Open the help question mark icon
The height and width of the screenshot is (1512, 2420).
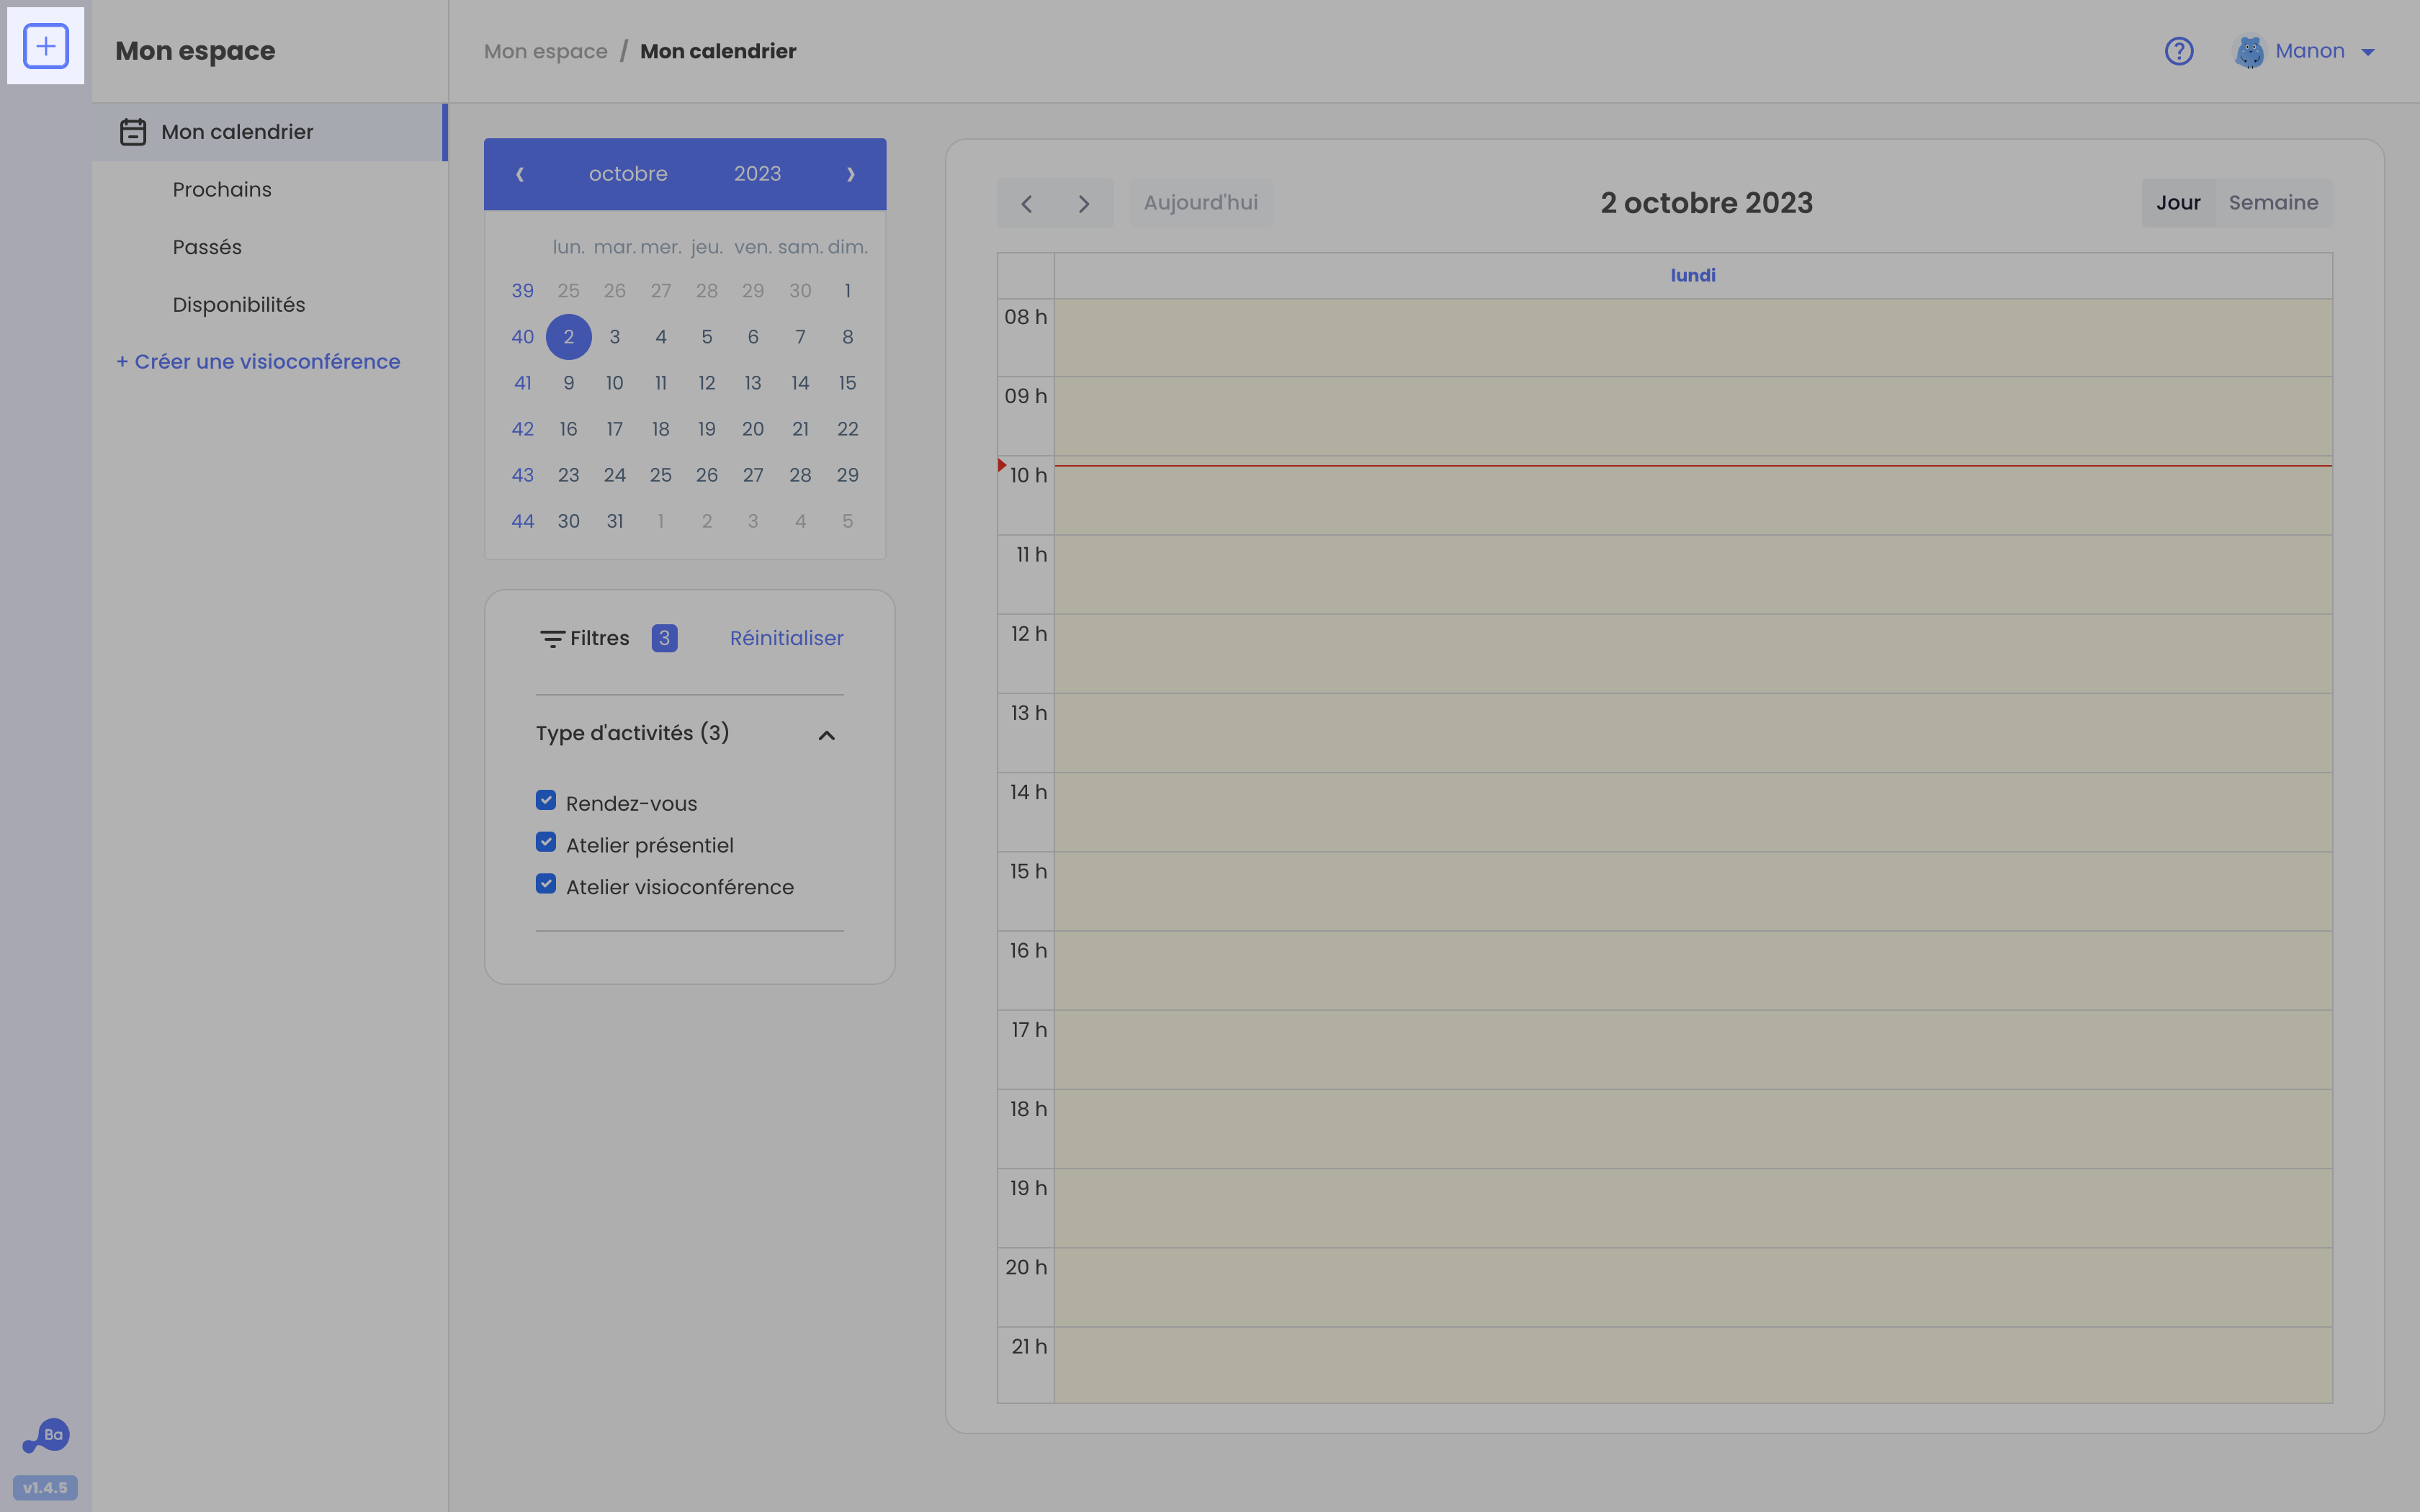pyautogui.click(x=2179, y=51)
